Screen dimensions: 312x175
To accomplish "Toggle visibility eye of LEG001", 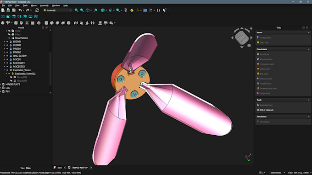I will 7,42.
